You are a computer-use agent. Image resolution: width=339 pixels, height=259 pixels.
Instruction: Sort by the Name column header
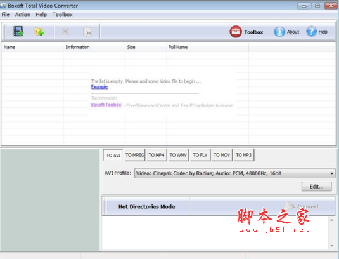(x=32, y=47)
